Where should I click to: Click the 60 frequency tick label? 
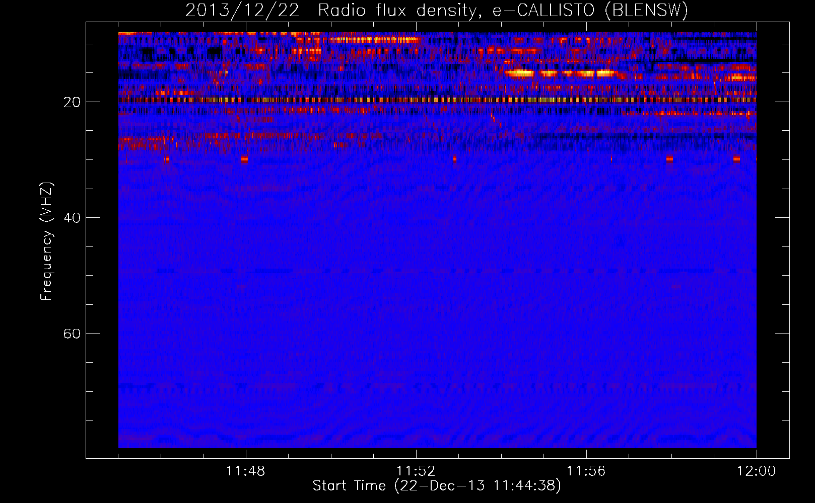click(72, 334)
